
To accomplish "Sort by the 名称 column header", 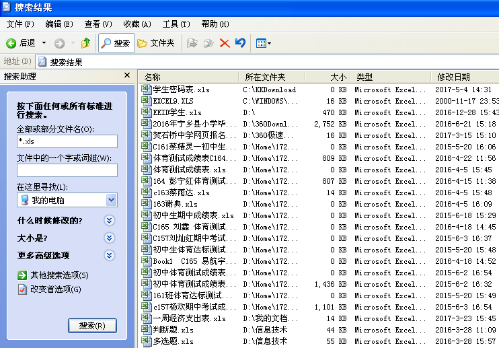I will coord(188,77).
